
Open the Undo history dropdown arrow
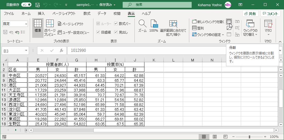(50, 5)
